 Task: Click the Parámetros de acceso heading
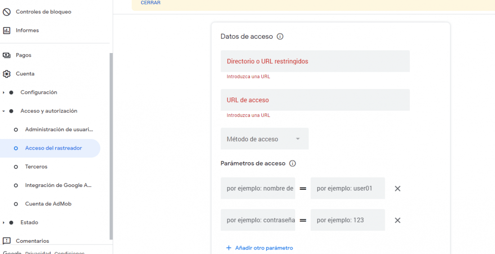253,164
